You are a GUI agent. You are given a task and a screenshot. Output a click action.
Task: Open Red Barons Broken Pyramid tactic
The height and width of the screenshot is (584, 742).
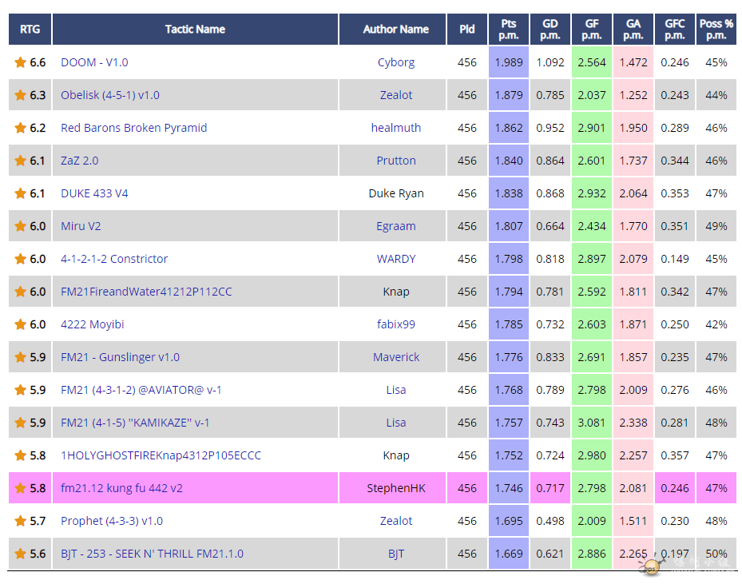133,128
